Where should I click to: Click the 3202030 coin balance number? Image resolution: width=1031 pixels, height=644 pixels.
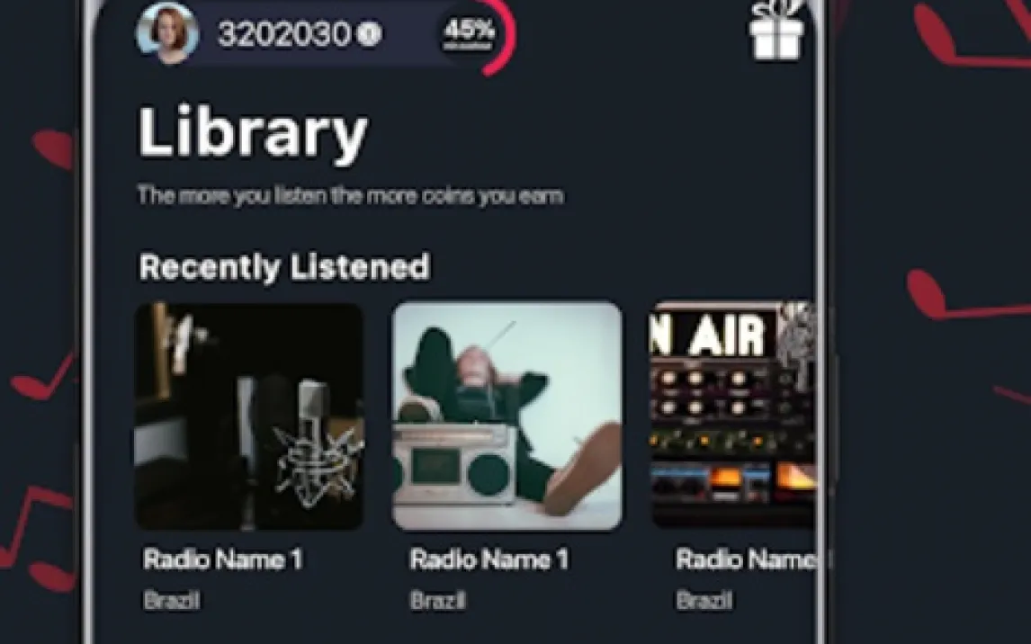(284, 33)
